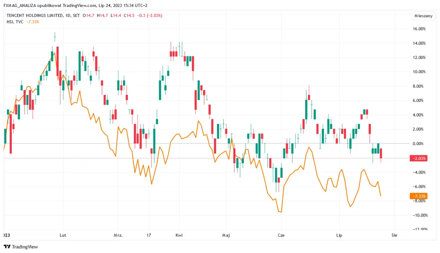Click the Sie label on the time axis
This screenshot has width=440, height=253.
coord(395,235)
